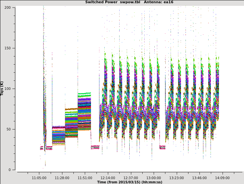This screenshot has width=244, height=184.
Task: Click the 50 value on the y-axis
Action: (x=8, y=129)
